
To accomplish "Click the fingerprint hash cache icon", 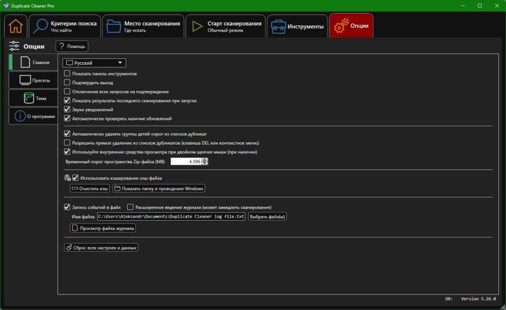I will (x=67, y=178).
